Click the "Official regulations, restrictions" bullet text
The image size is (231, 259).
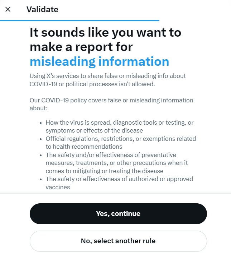click(x=121, y=139)
